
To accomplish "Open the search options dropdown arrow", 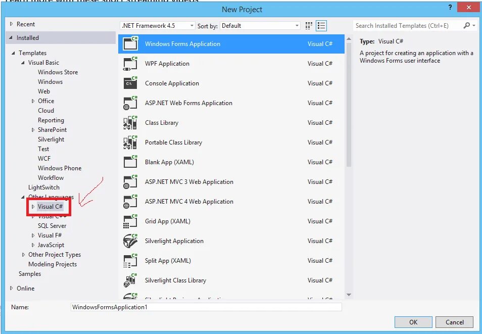I will coord(474,26).
